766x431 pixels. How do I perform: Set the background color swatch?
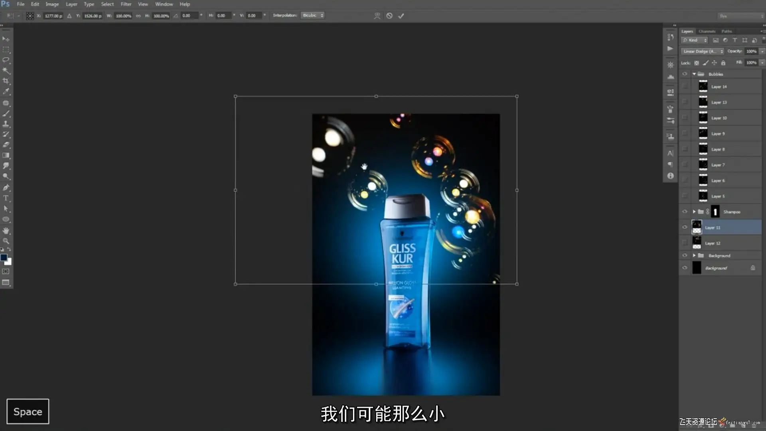(x=8, y=262)
